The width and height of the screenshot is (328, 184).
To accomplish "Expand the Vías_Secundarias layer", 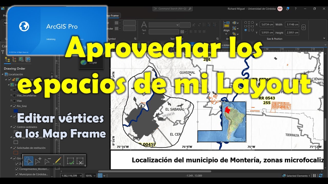I will pyautogui.click(x=11, y=96).
